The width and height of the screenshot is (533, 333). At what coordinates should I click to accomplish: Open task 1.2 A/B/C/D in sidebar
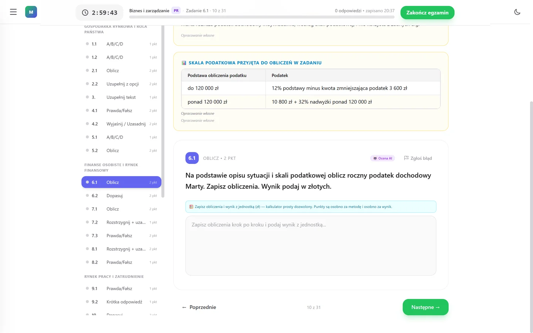[121, 57]
